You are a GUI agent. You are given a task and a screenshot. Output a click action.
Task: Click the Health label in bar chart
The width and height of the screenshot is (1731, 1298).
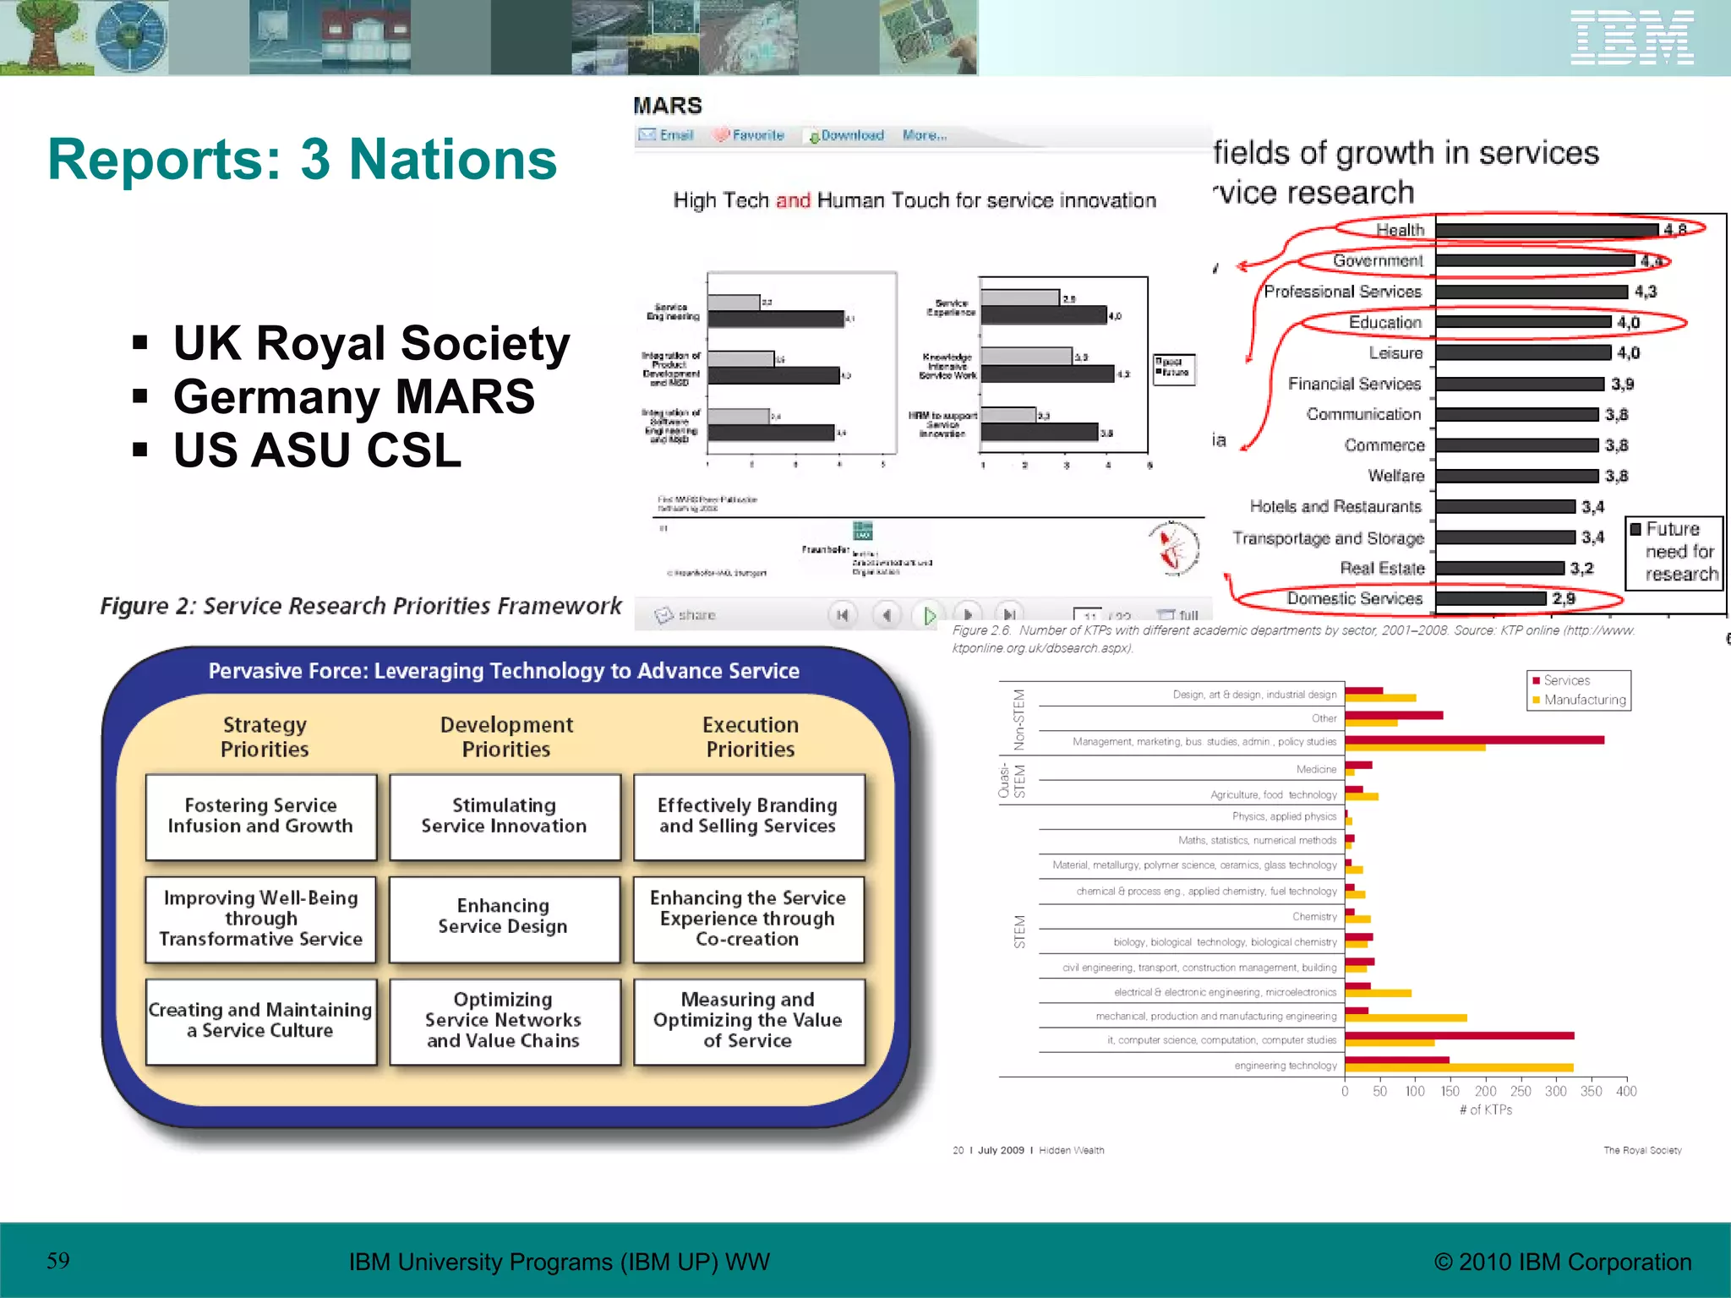pyautogui.click(x=1400, y=230)
